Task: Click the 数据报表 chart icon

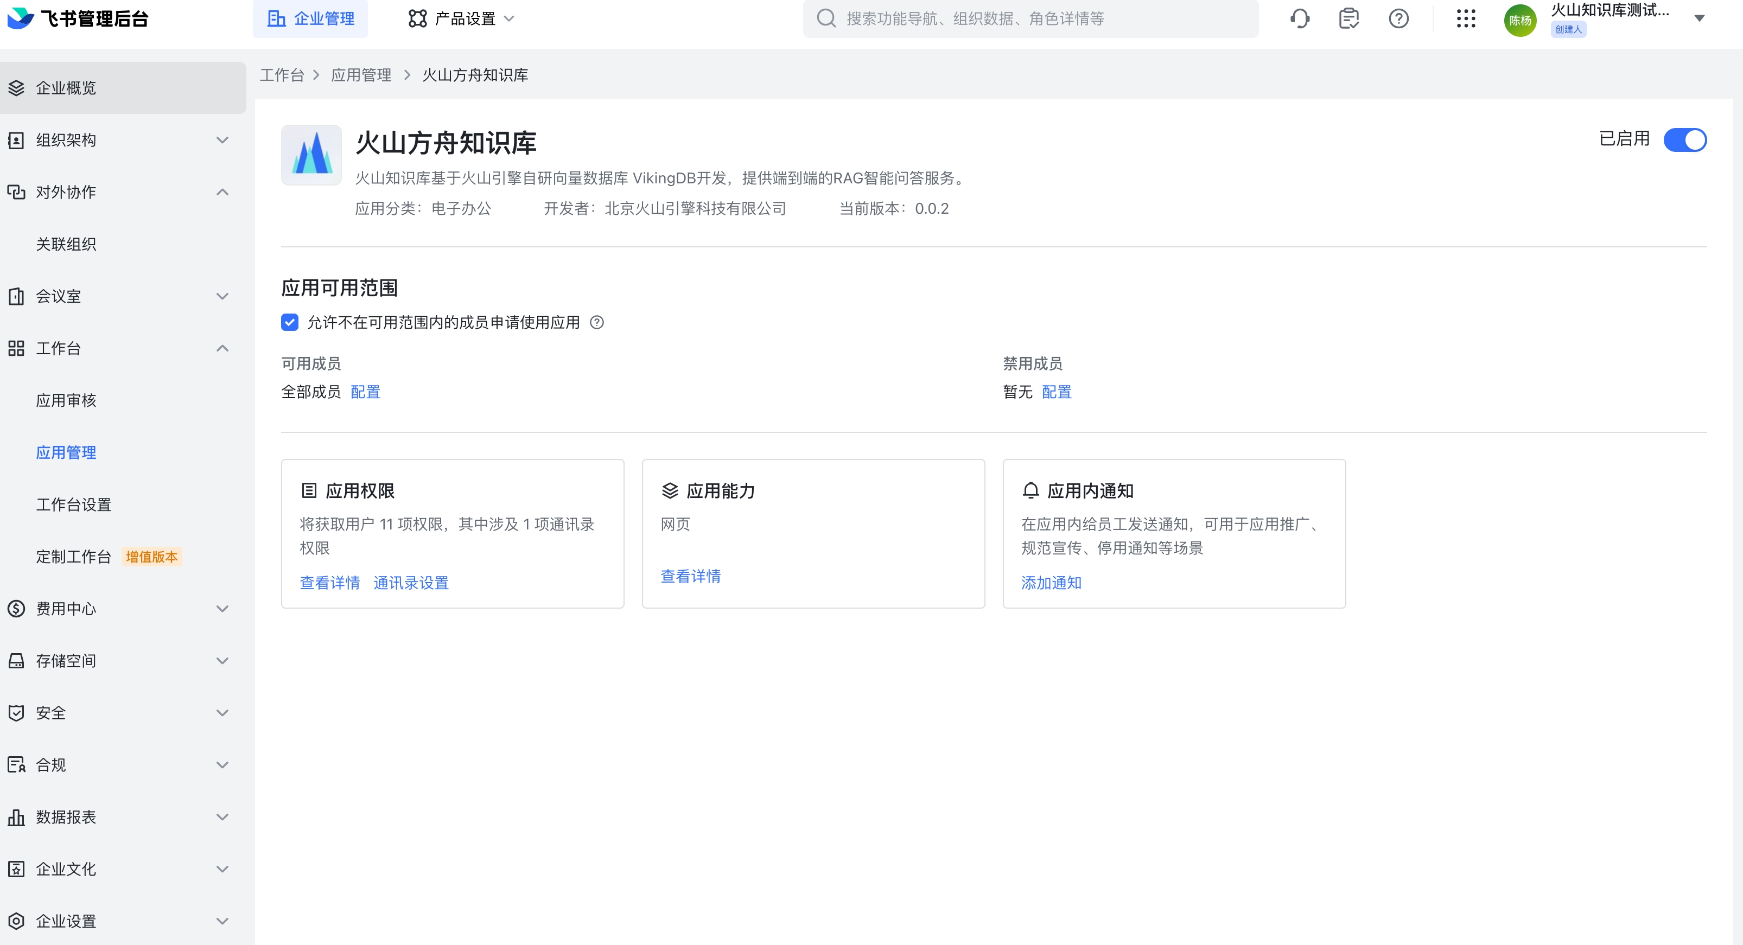Action: pos(16,817)
